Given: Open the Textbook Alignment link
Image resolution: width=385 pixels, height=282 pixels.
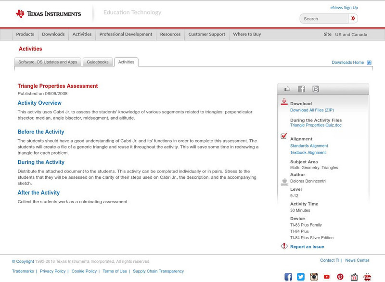Looking at the screenshot, I should coord(308,153).
